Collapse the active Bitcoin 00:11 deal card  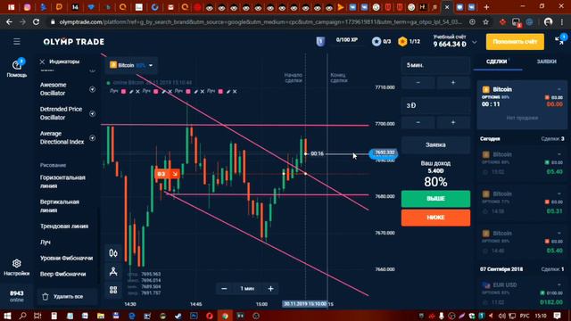click(559, 89)
